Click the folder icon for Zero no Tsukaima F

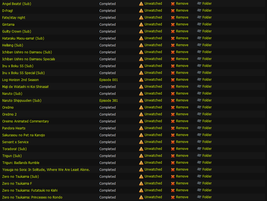click(x=199, y=183)
